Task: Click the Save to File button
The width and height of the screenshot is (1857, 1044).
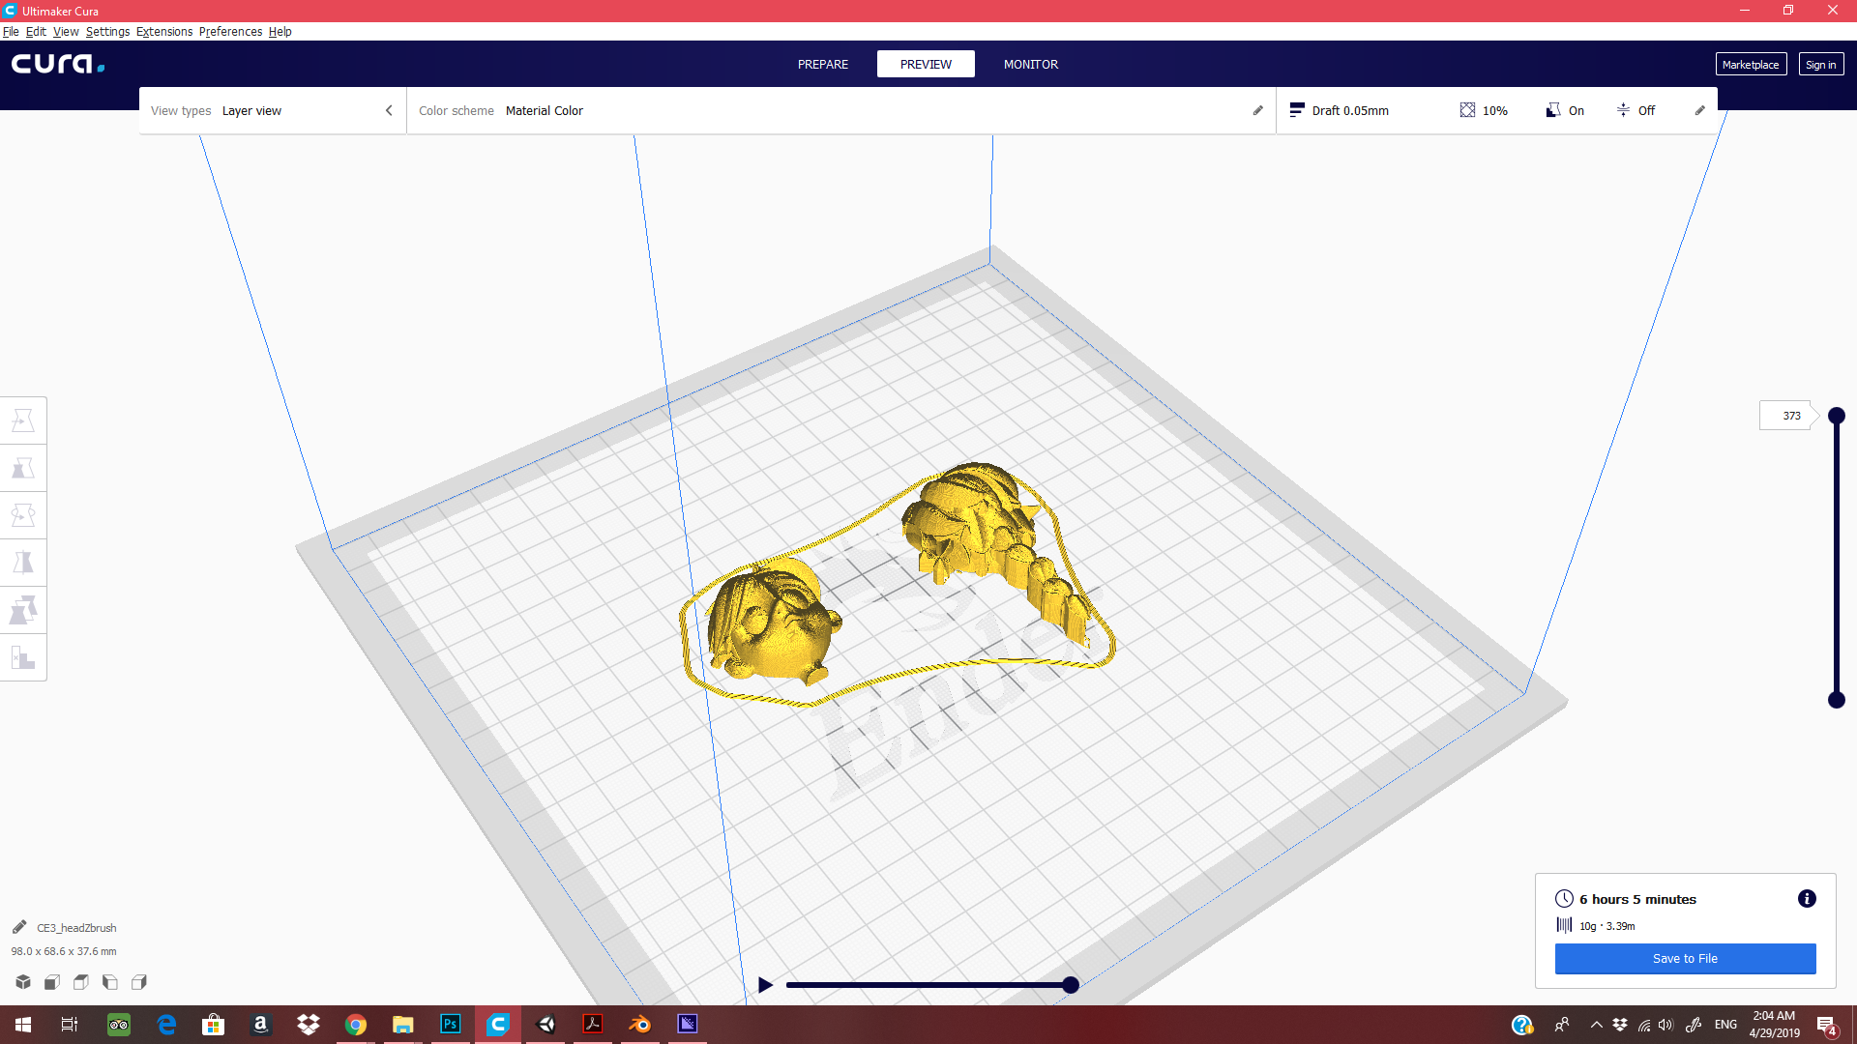Action: pos(1685,958)
